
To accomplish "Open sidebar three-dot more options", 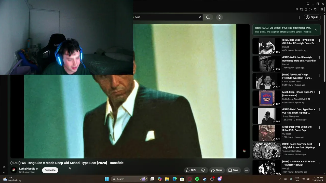I will [4, 172].
